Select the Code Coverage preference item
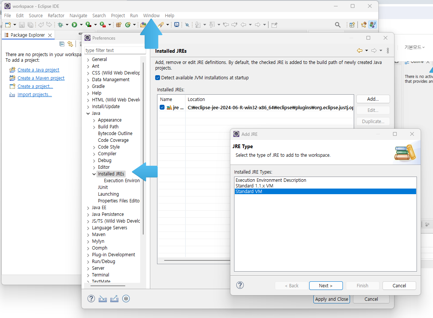Viewport: 433px width, 318px height. (x=113, y=140)
